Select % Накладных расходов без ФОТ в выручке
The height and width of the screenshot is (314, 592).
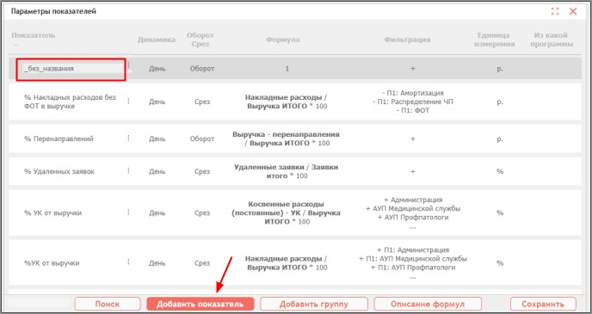coord(70,102)
